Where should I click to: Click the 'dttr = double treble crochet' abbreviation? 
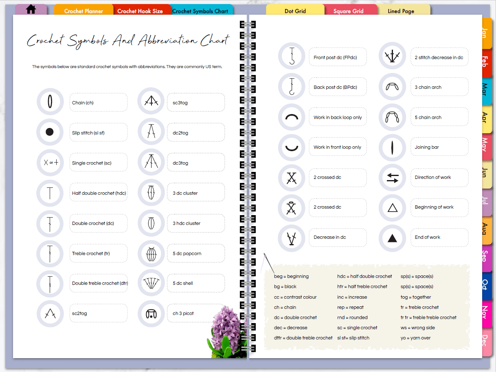coord(303,338)
